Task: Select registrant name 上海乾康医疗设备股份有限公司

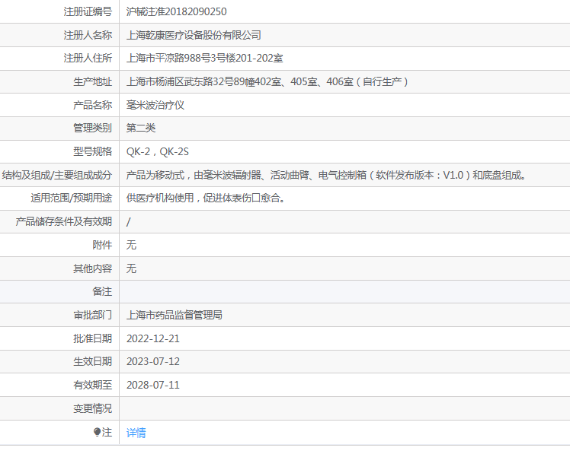Action: pyautogui.click(x=194, y=35)
